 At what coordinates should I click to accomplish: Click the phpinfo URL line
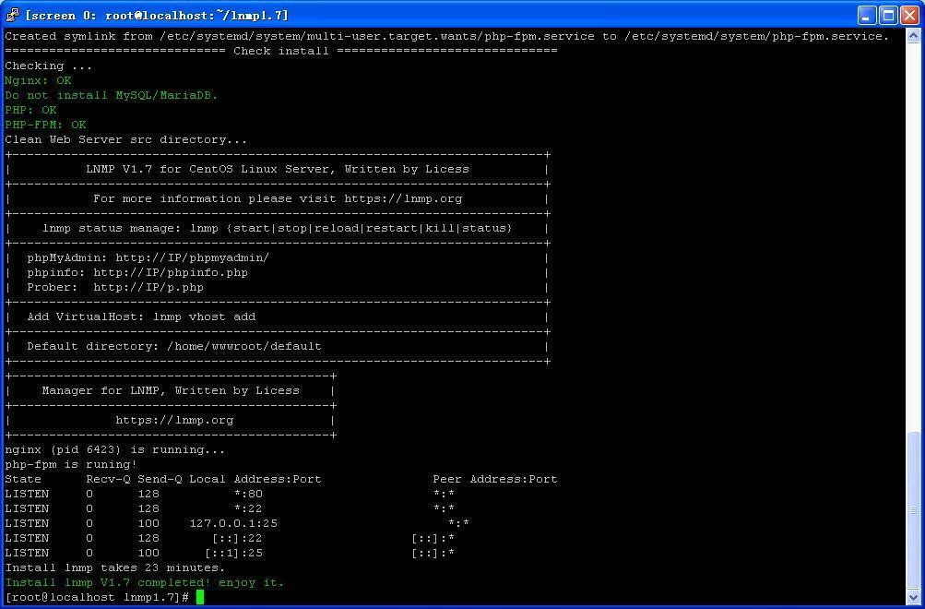tap(137, 272)
